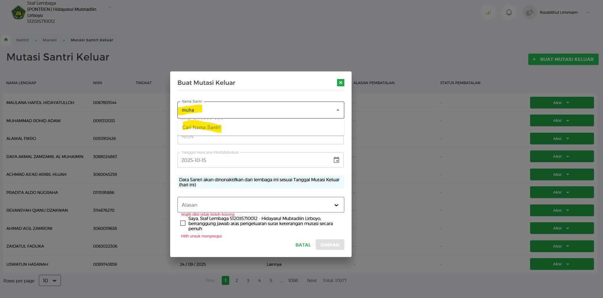Open the Alasan dropdown
Screen dimensions: 603x298
(x=261, y=205)
